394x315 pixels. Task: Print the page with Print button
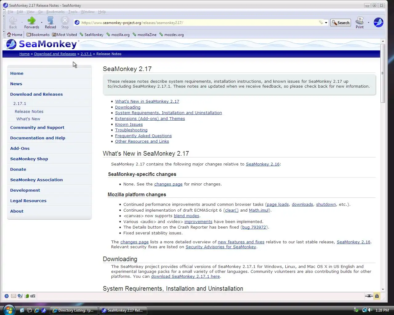tap(360, 22)
